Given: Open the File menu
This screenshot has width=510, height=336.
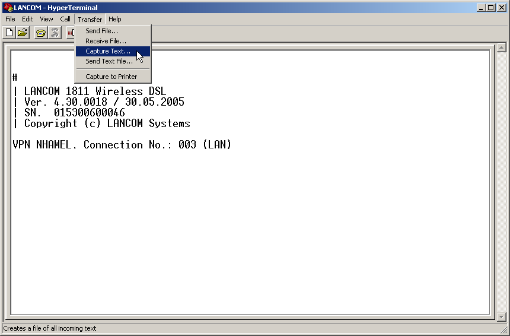Looking at the screenshot, I should point(10,19).
